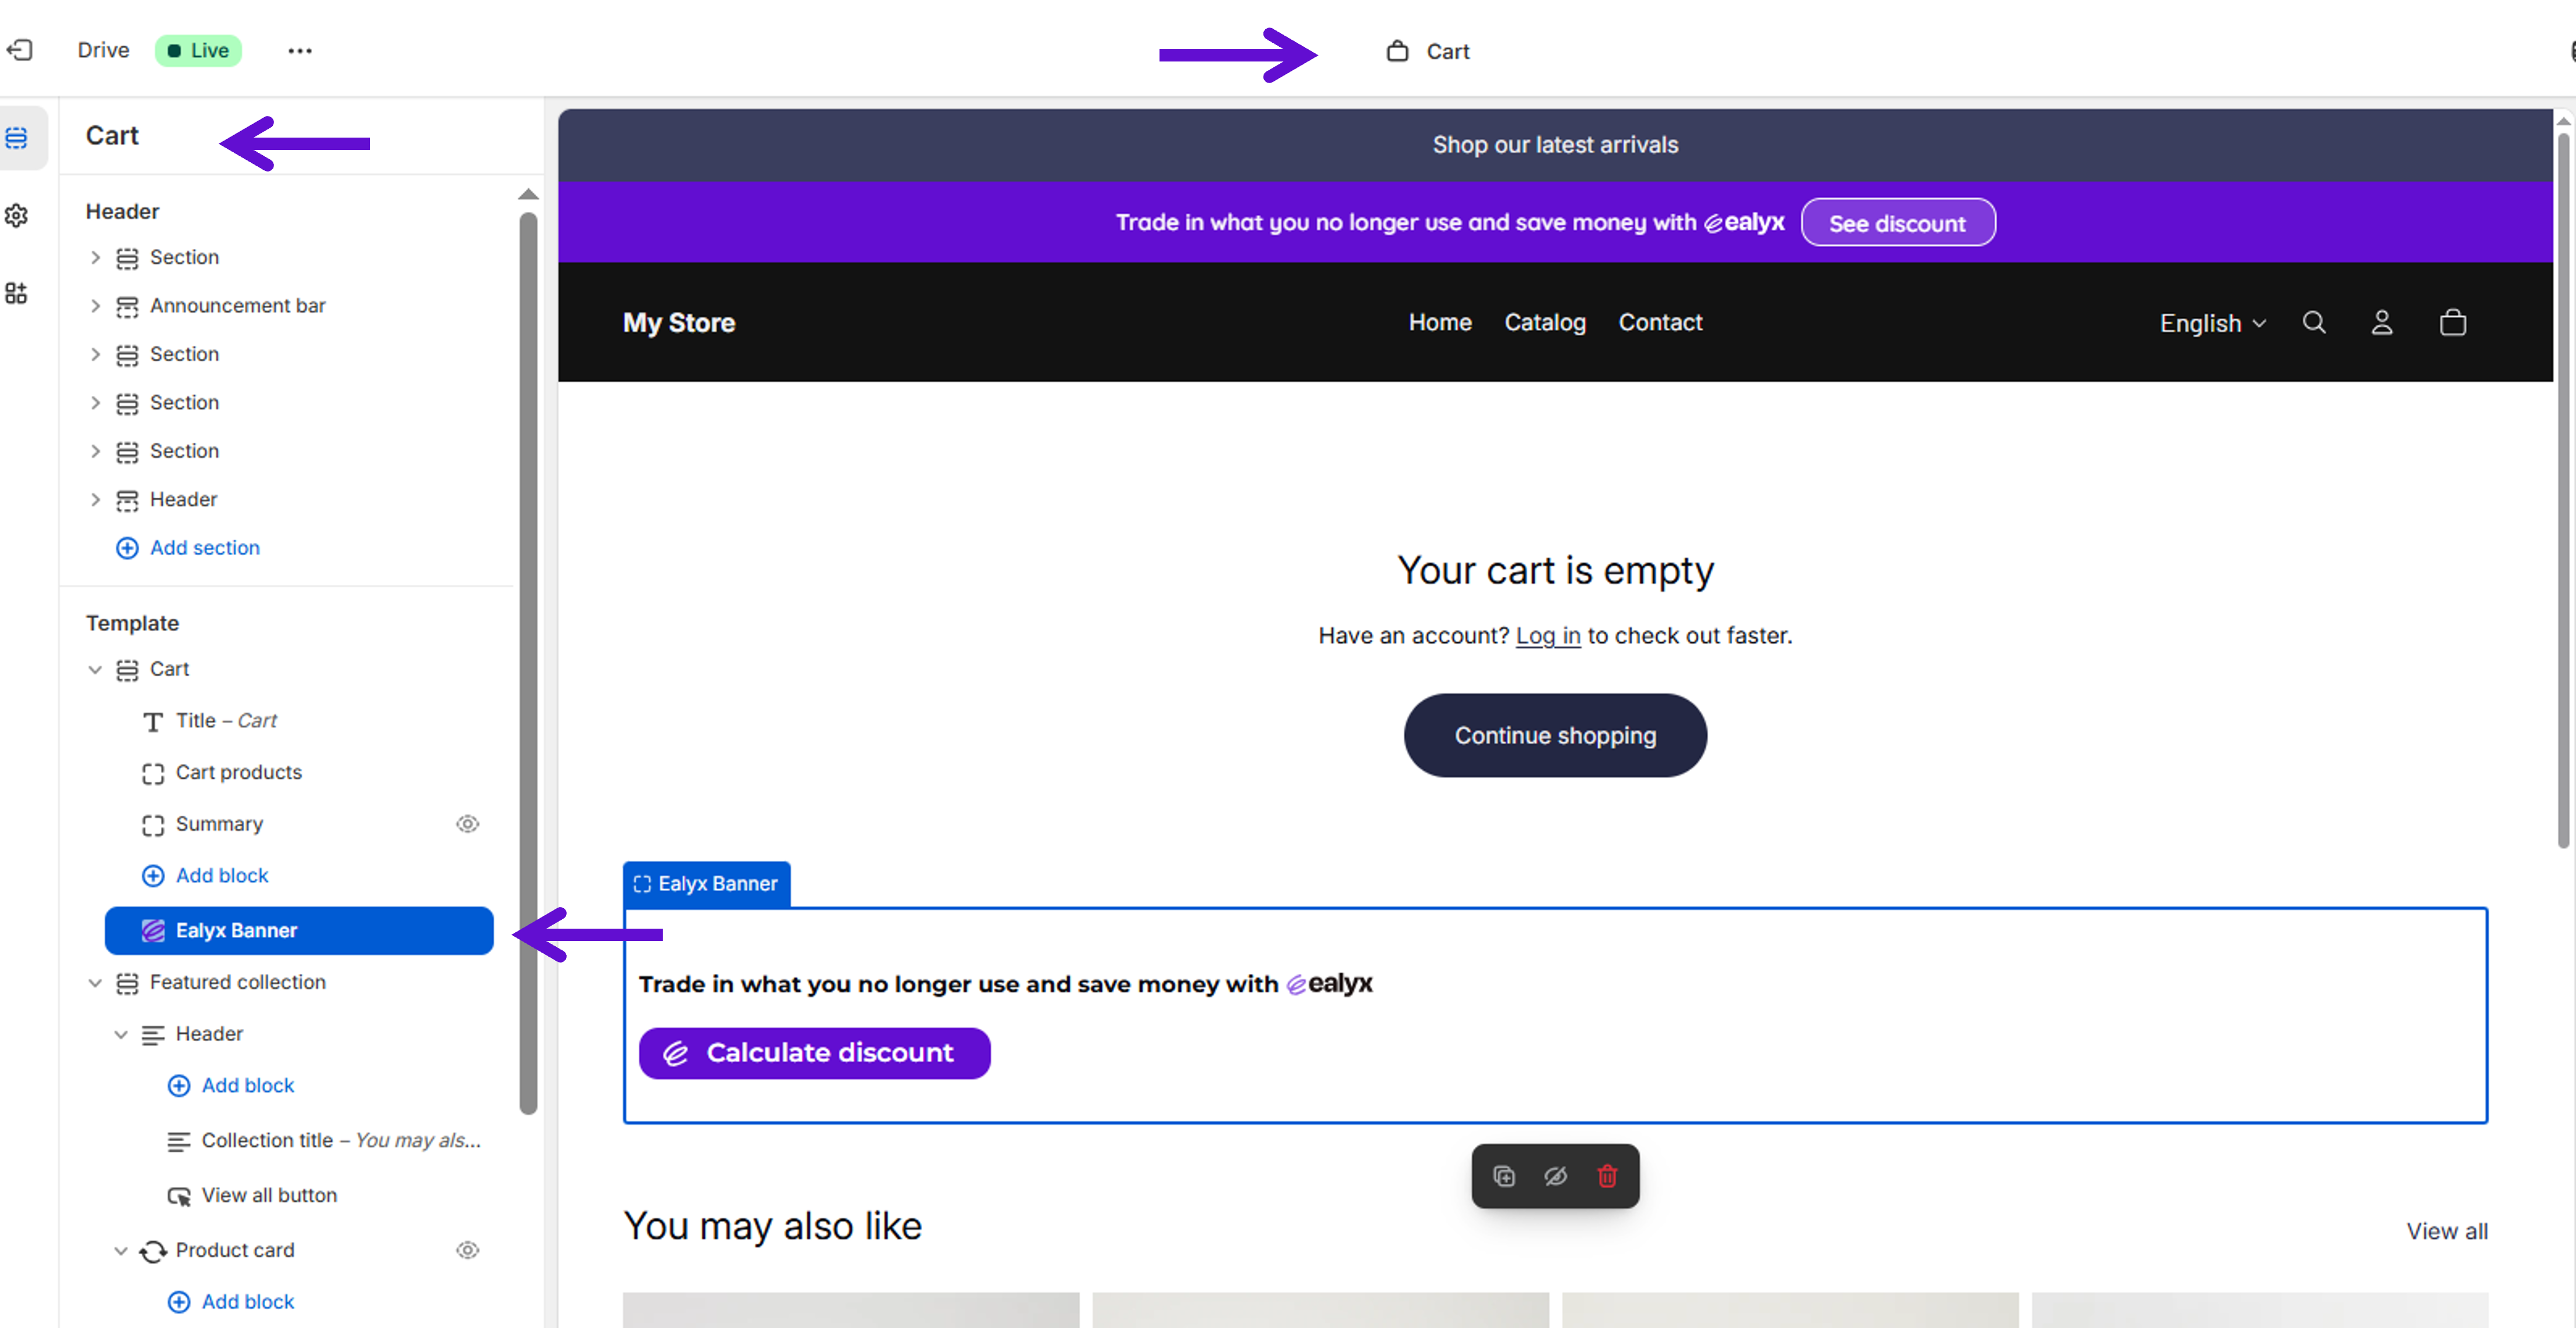Duplicate the Ealyx Banner block

1503,1176
